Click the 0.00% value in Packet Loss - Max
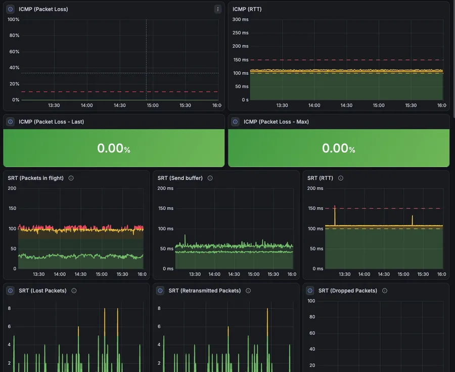Image resolution: width=455 pixels, height=372 pixels. point(339,148)
